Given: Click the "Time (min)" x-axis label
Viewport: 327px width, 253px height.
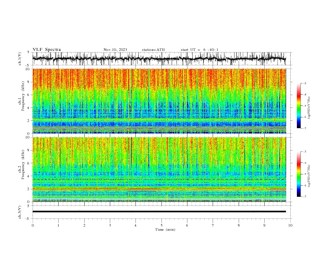Looking at the screenshot, I should [x=165, y=229].
